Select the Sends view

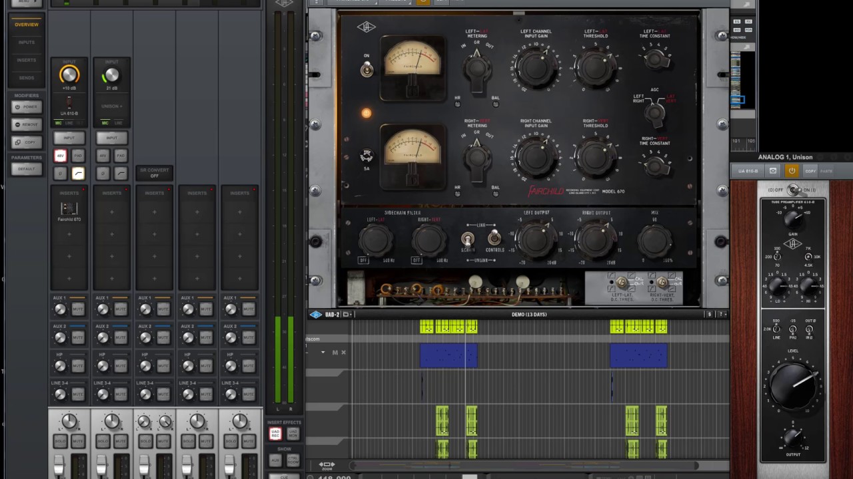[27, 78]
